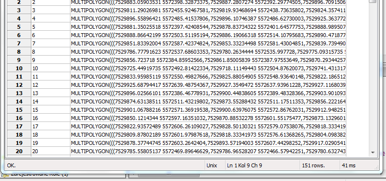Click the Ln 1 Kol 9 Ch 9 indicator

[x=245, y=165]
